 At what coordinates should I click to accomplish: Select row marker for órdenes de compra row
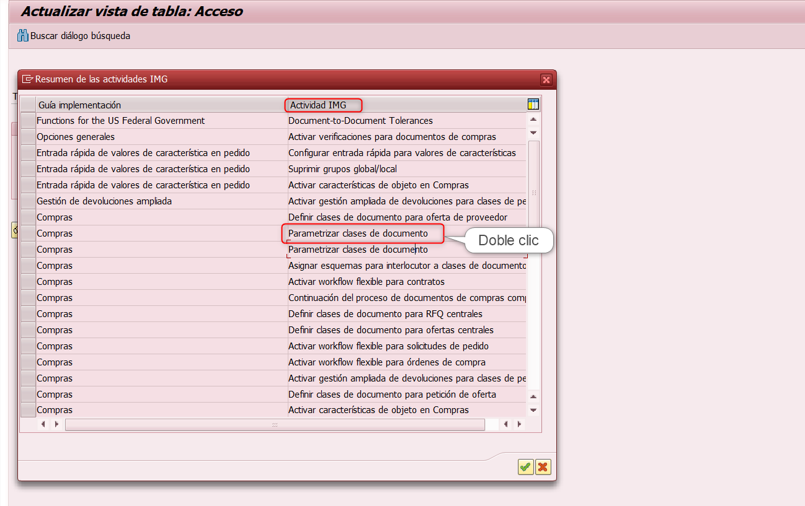click(x=28, y=362)
